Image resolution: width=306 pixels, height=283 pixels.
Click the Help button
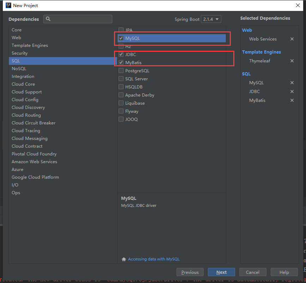(284, 272)
